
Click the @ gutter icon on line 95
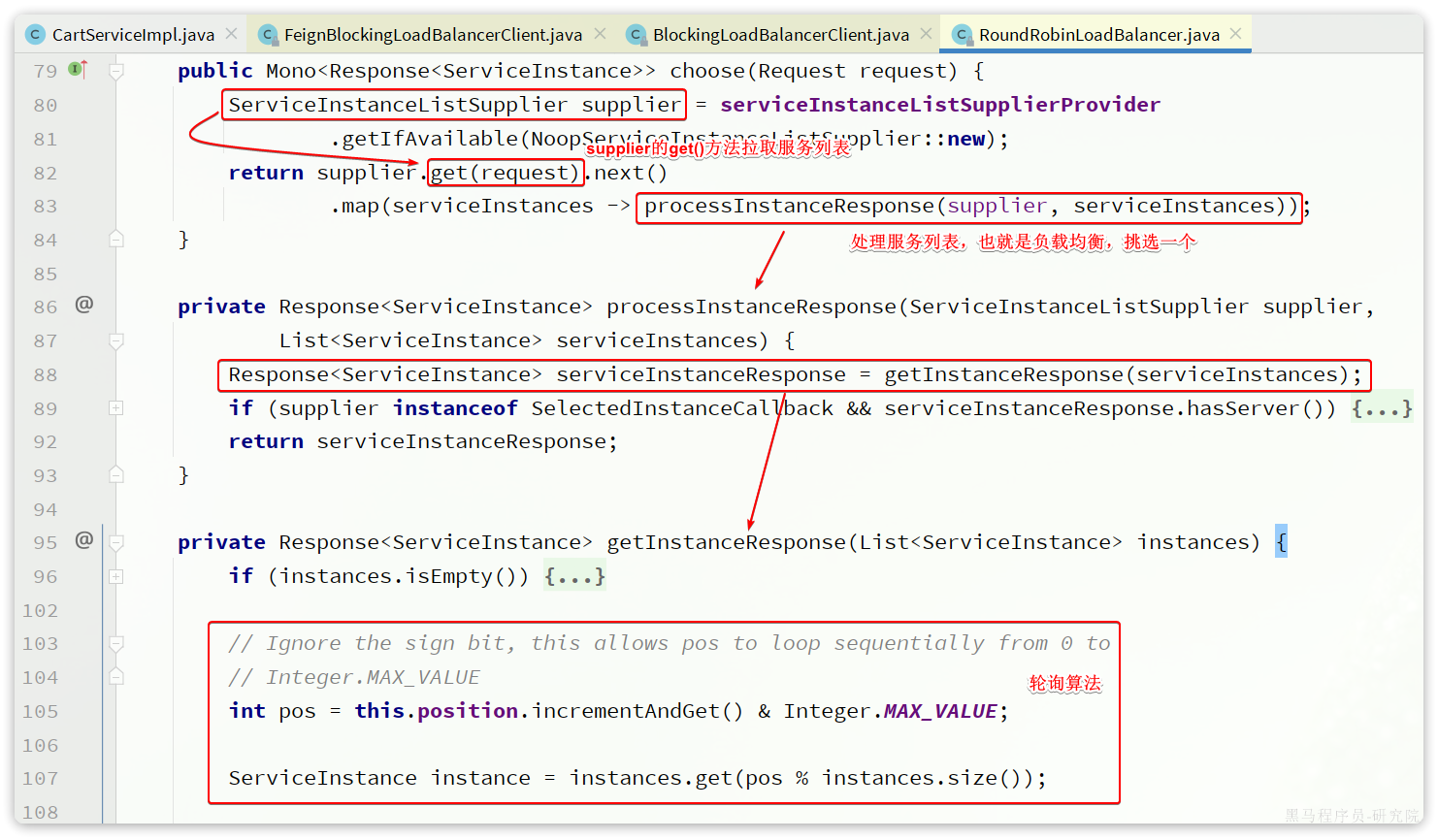(84, 540)
